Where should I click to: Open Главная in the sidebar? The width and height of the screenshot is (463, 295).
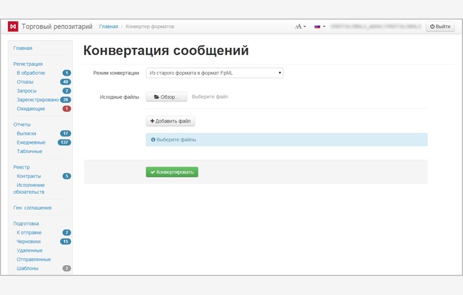click(23, 48)
